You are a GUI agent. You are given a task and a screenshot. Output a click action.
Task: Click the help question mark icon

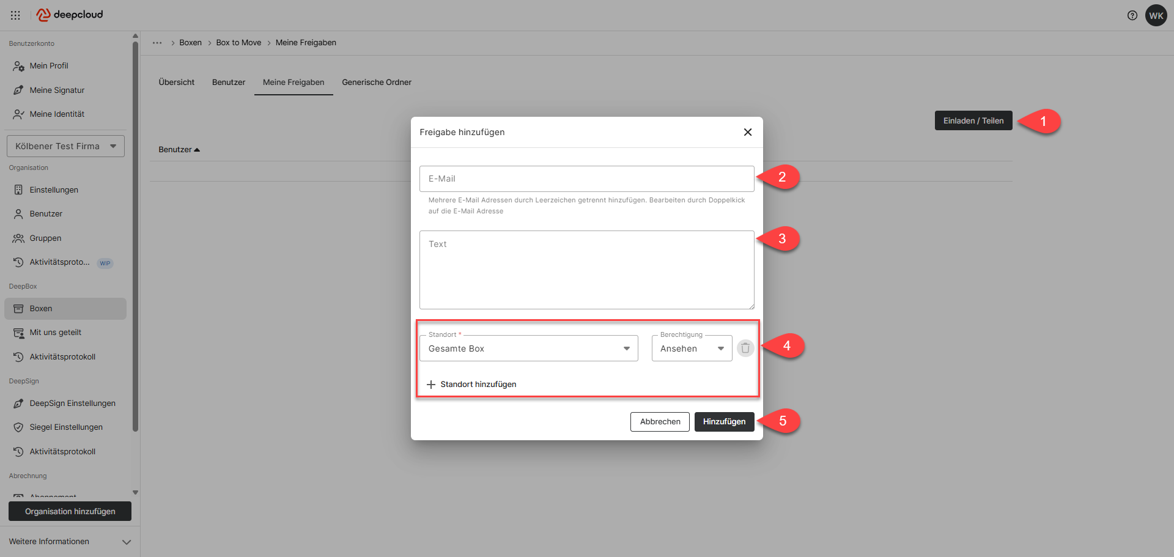1132,15
